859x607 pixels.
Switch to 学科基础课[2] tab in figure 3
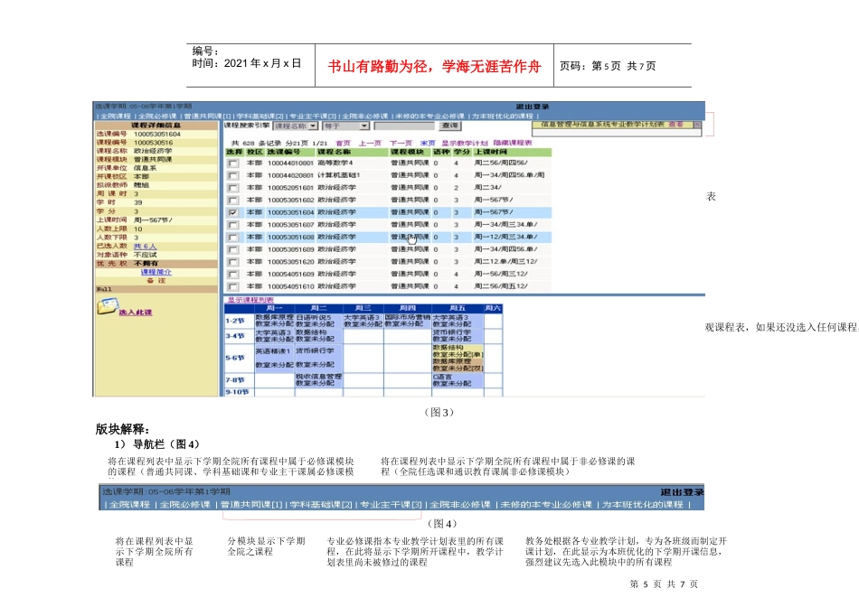click(x=260, y=116)
